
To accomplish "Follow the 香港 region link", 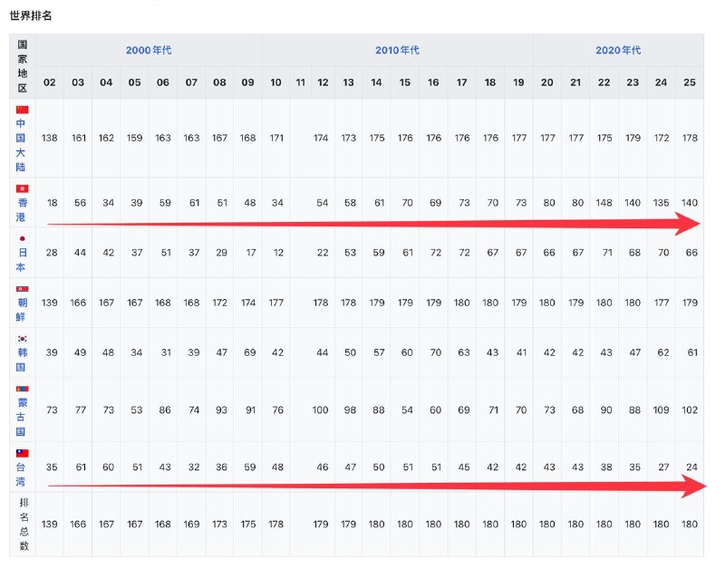I will tap(22, 210).
